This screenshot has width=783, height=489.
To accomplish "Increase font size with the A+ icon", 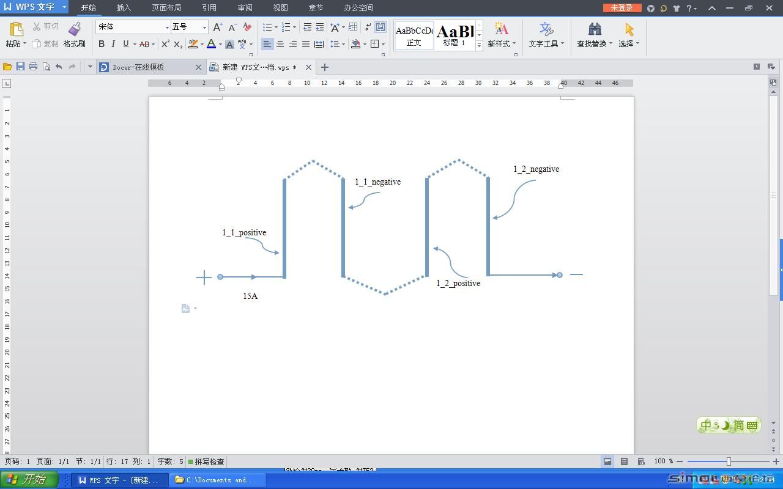I will (x=217, y=27).
